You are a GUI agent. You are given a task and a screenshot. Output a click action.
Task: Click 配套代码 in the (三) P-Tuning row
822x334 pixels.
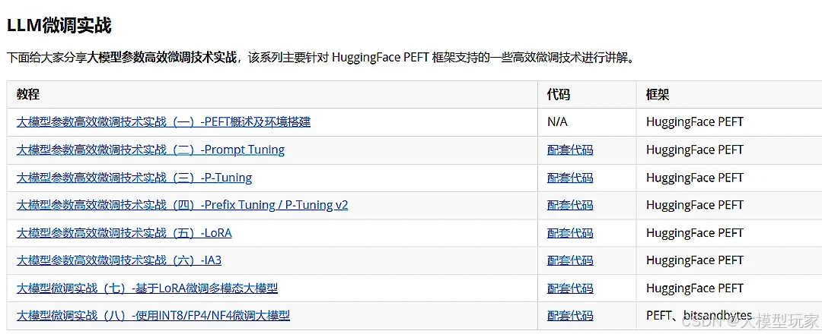(570, 178)
